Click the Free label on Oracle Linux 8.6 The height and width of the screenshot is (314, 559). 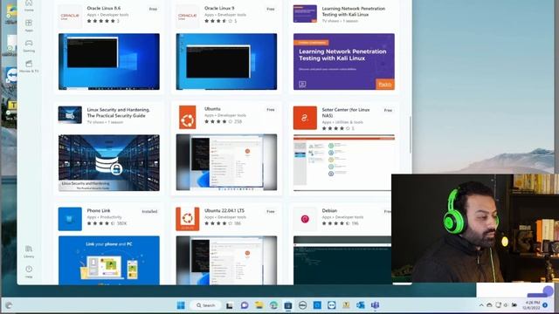tap(153, 9)
